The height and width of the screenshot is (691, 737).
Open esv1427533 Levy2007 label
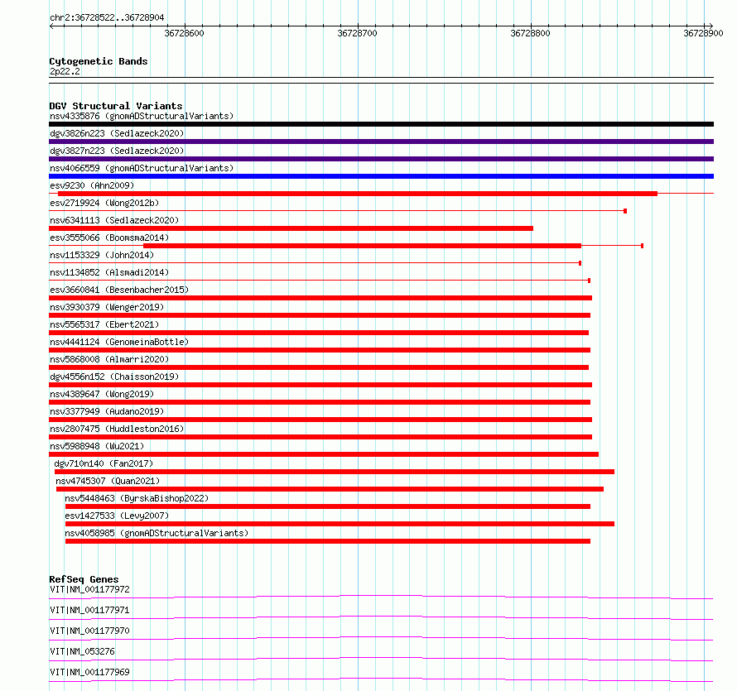pos(117,516)
